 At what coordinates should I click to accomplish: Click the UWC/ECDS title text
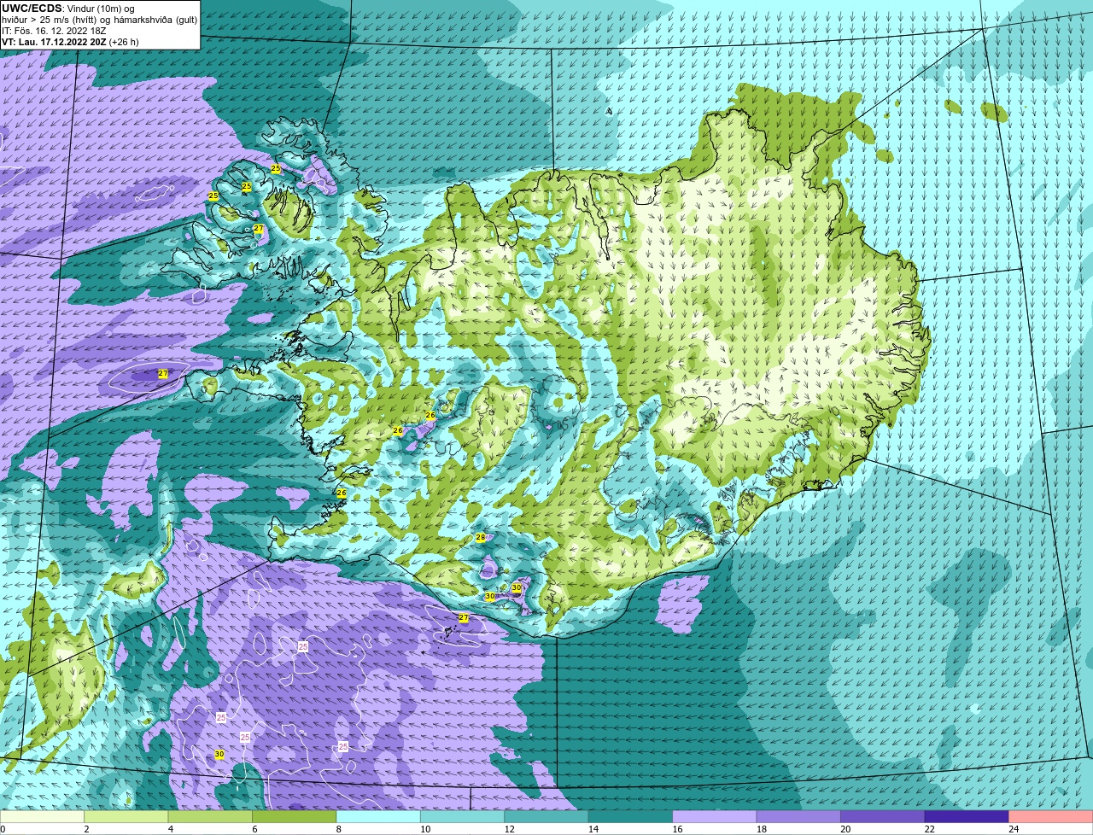32,8
